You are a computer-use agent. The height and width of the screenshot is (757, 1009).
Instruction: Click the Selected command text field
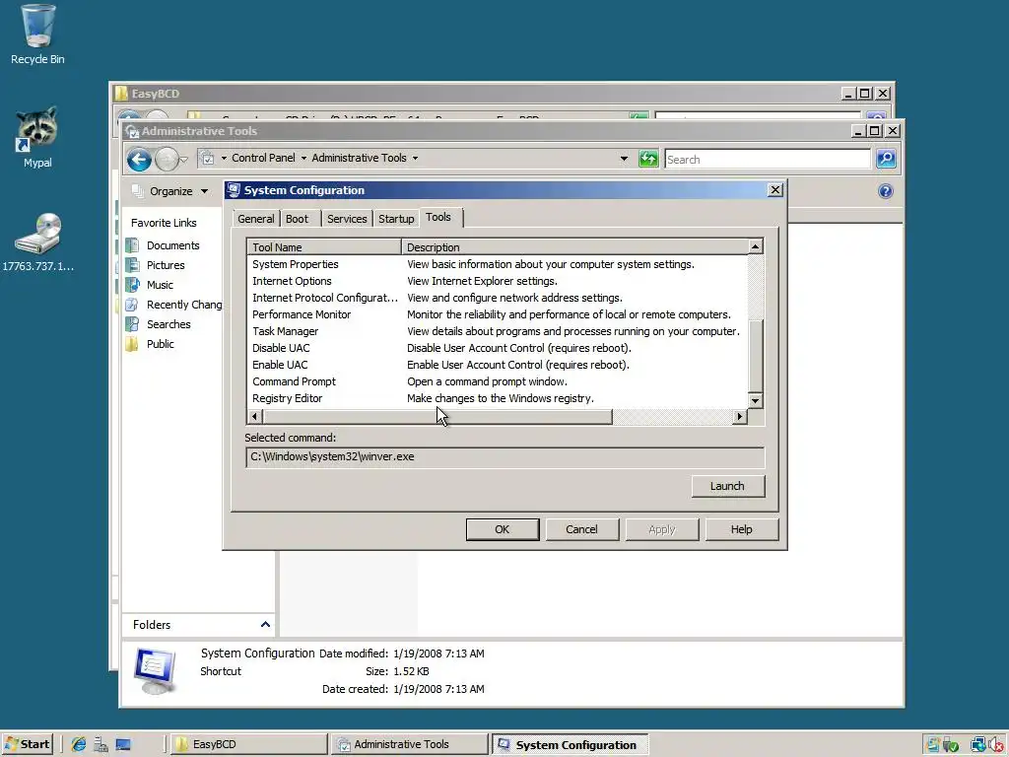(x=505, y=457)
